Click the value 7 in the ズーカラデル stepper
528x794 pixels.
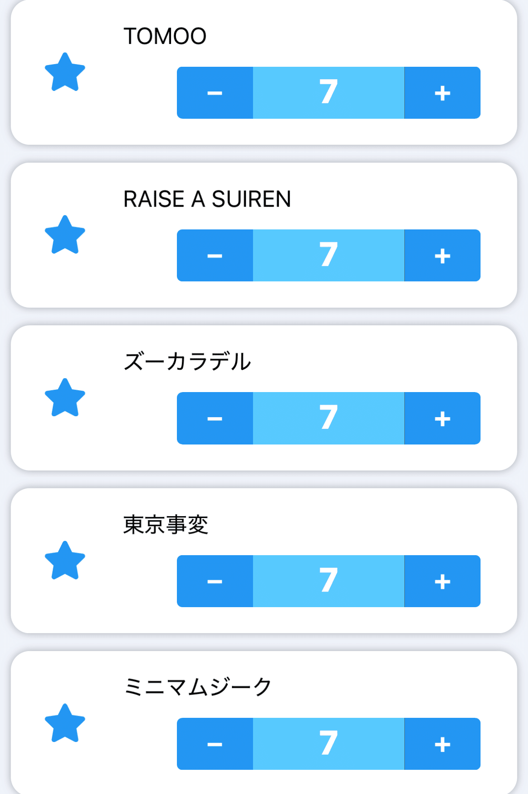329,419
